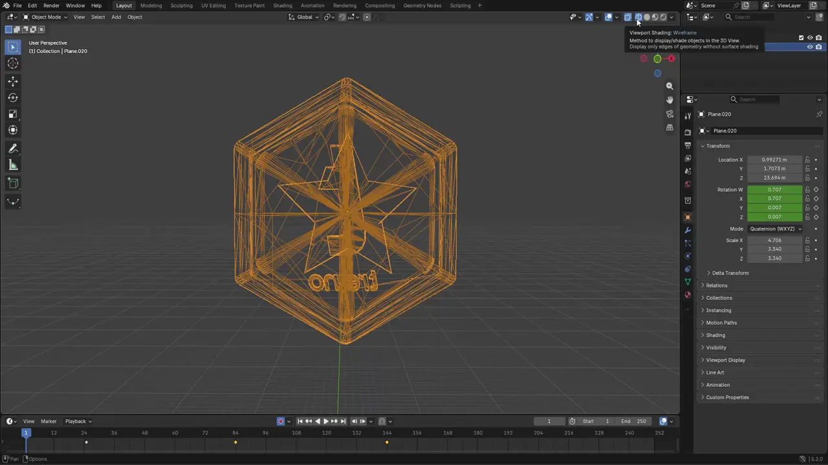Toggle the Rotation W keyframe diamond
The width and height of the screenshot is (828, 465).
point(816,190)
